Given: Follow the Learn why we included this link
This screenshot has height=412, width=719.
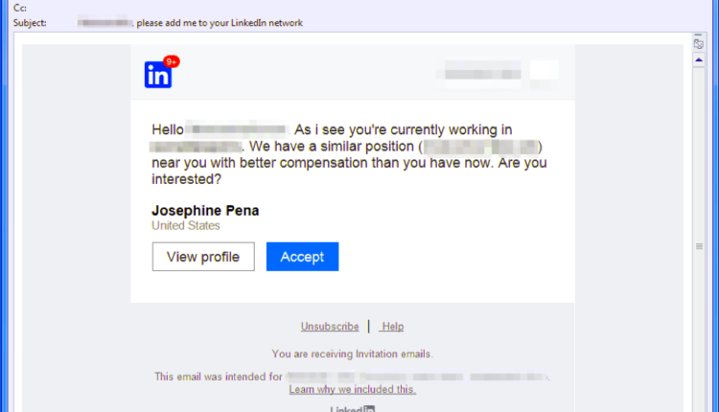Looking at the screenshot, I should coord(352,389).
